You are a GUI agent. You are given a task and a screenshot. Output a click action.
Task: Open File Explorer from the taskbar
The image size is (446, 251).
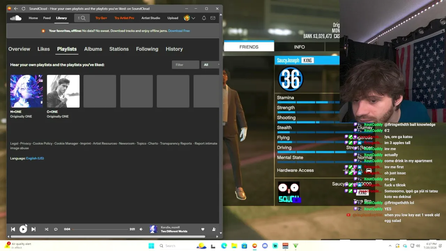click(234, 246)
